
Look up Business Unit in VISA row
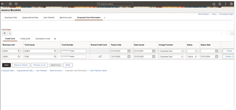click(x=19, y=57)
